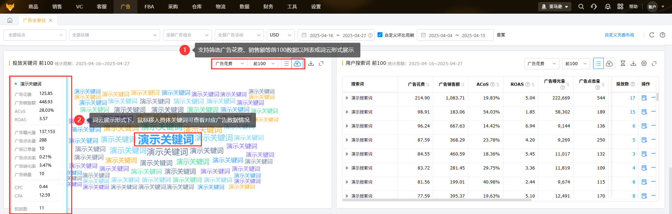Close the 广告全景仪 tab

[x=50, y=20]
